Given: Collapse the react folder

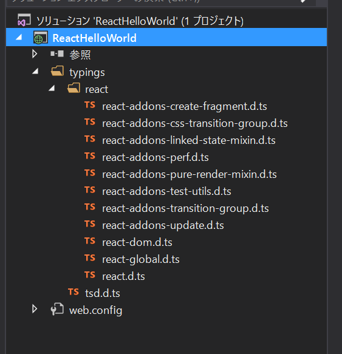Looking at the screenshot, I should [x=52, y=88].
